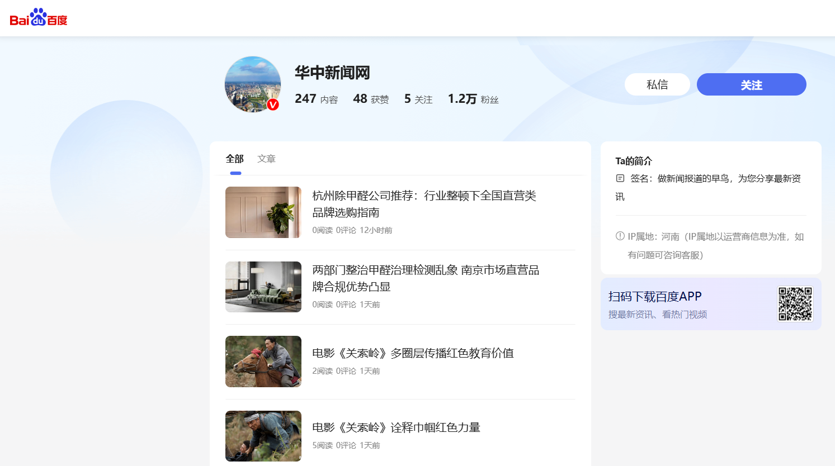Click the red verified V badge

[x=273, y=104]
